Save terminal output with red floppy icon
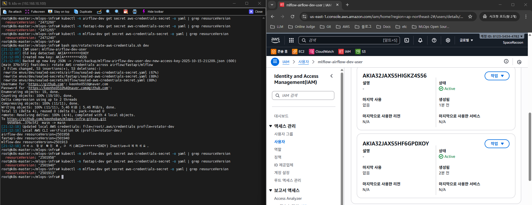532x205 pixels. [126, 12]
